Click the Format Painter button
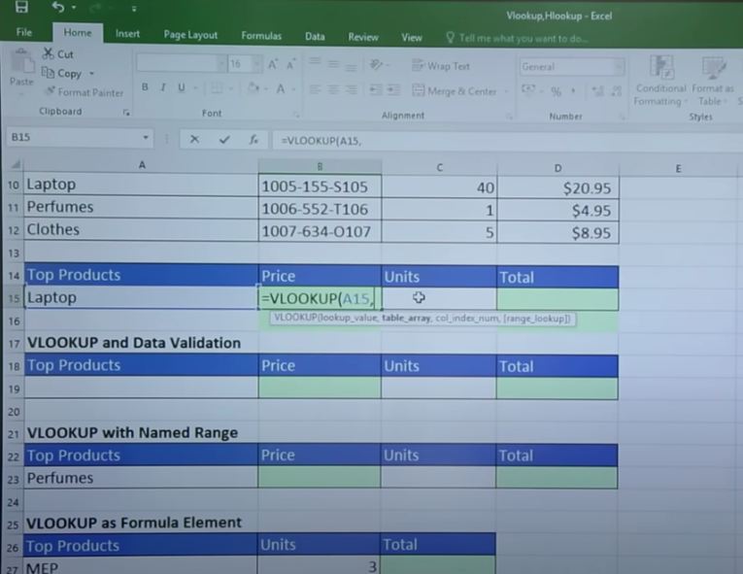This screenshot has width=743, height=574. coord(84,92)
